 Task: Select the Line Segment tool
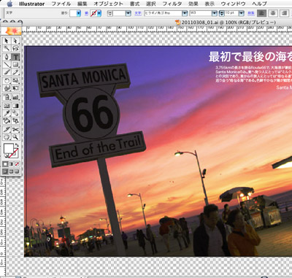coord(7,65)
